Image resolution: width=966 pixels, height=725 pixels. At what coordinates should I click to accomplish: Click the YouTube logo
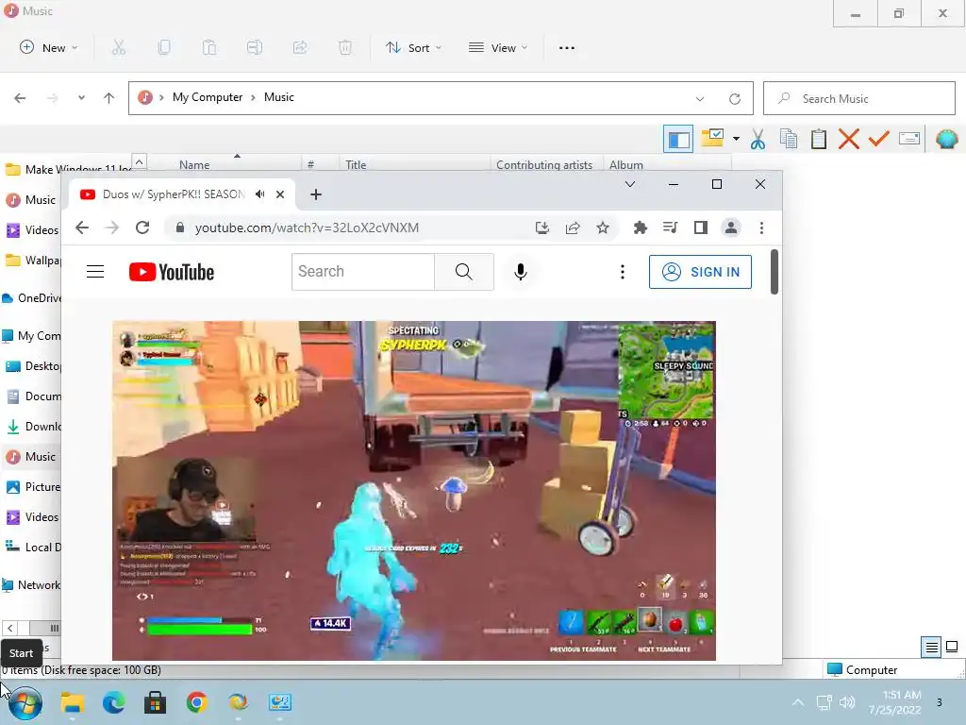(172, 272)
